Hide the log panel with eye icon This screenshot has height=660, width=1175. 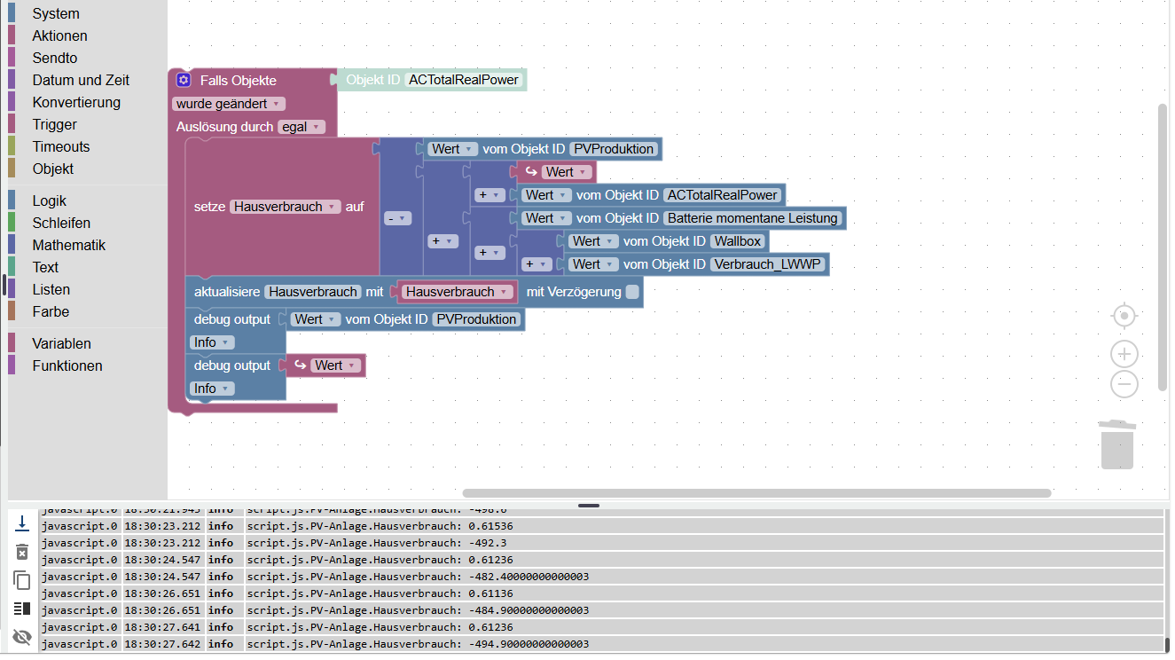click(x=22, y=636)
